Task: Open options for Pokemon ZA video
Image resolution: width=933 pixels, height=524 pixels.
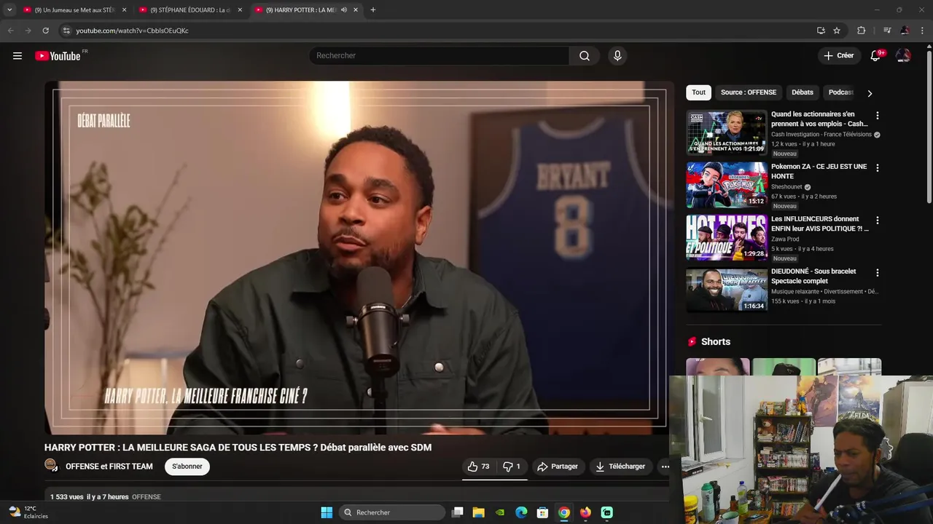Action: click(x=878, y=168)
